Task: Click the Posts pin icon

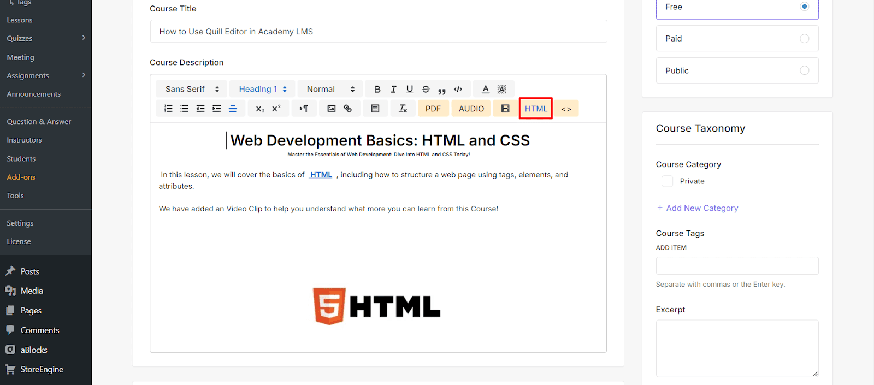Action: coord(10,271)
